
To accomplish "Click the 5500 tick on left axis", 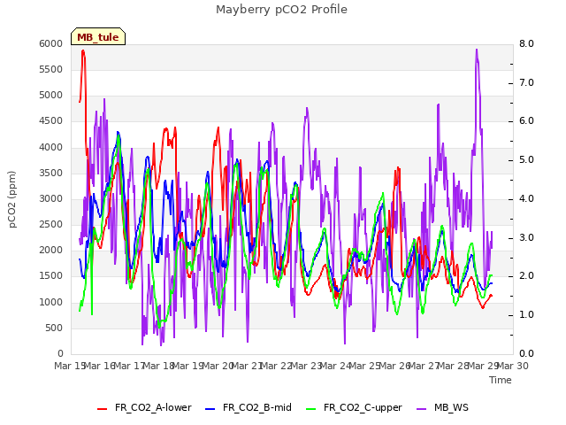I will (51, 69).
